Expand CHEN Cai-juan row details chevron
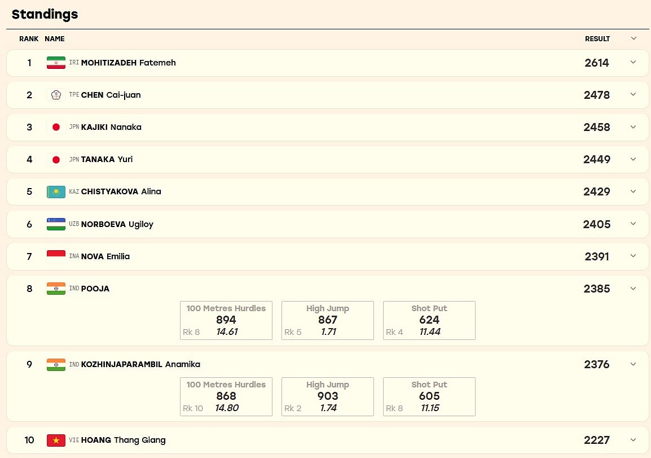This screenshot has width=651, height=458. tap(633, 94)
